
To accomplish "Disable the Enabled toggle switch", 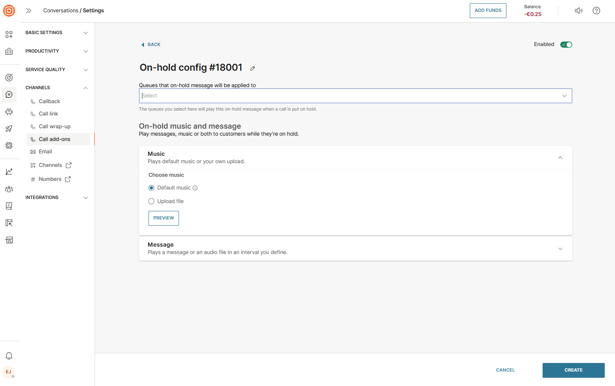I will click(566, 44).
